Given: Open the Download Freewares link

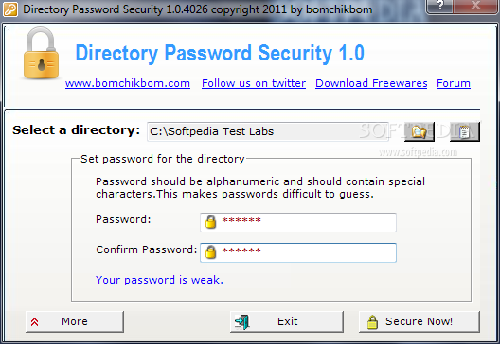Looking at the screenshot, I should click(x=371, y=83).
